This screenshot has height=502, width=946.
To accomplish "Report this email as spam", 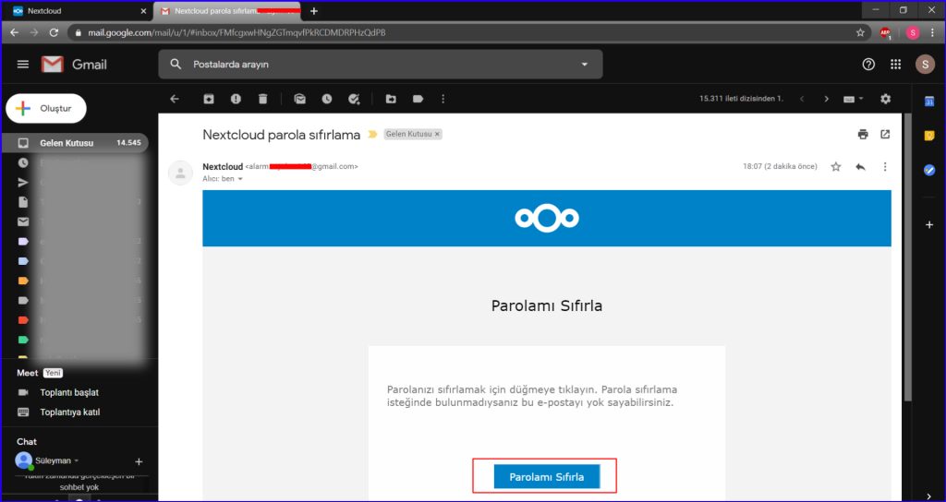I will coord(236,99).
